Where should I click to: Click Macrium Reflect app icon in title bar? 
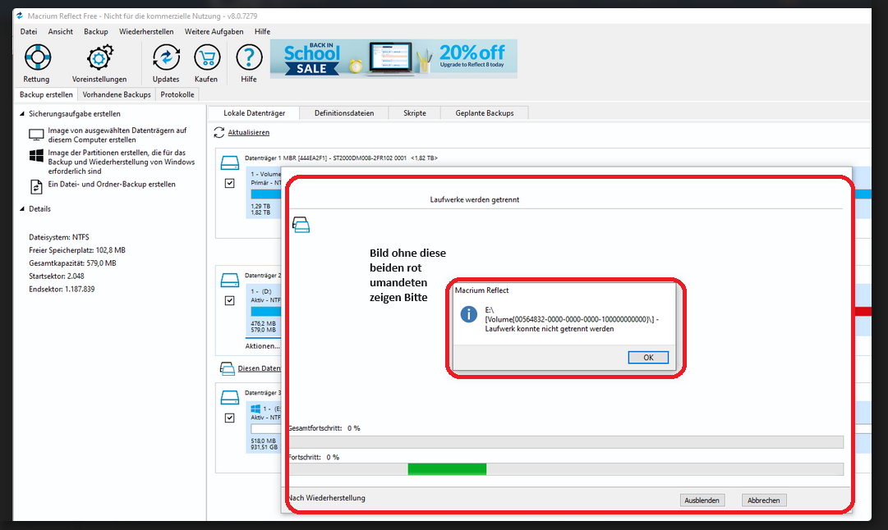pyautogui.click(x=20, y=16)
